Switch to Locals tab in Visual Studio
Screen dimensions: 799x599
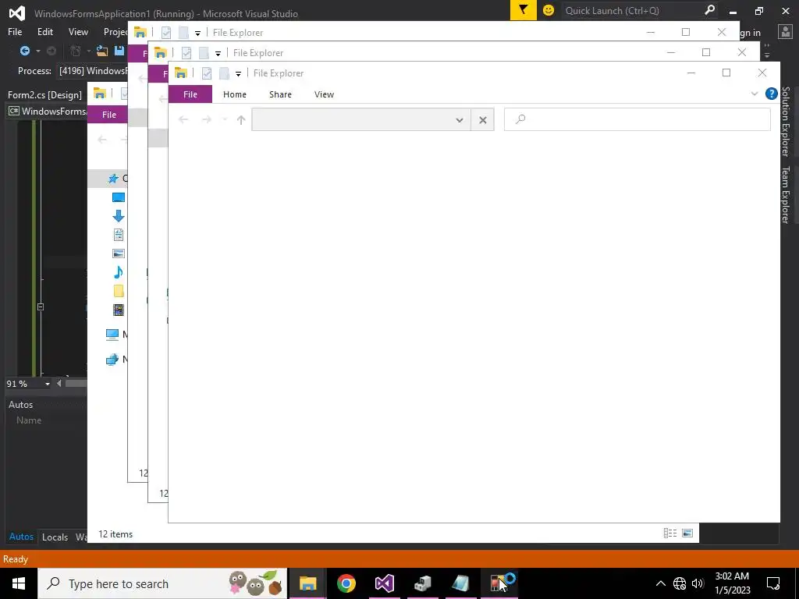coord(55,537)
